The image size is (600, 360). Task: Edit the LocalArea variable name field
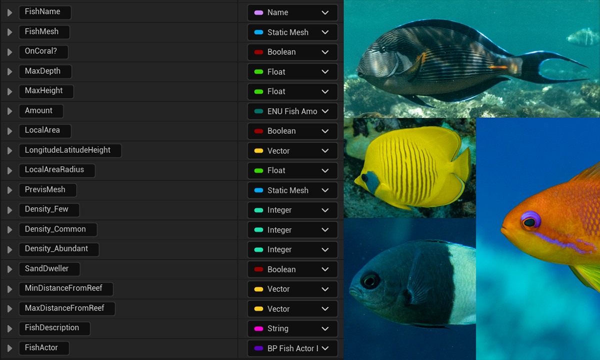[45, 130]
